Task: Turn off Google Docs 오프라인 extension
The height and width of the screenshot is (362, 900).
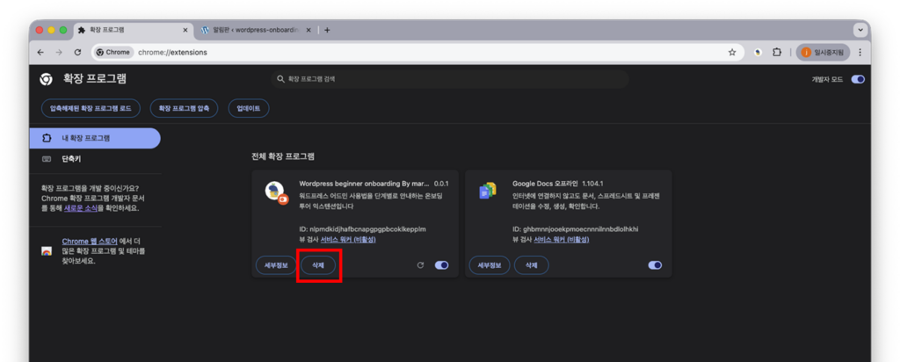Action: pos(655,264)
